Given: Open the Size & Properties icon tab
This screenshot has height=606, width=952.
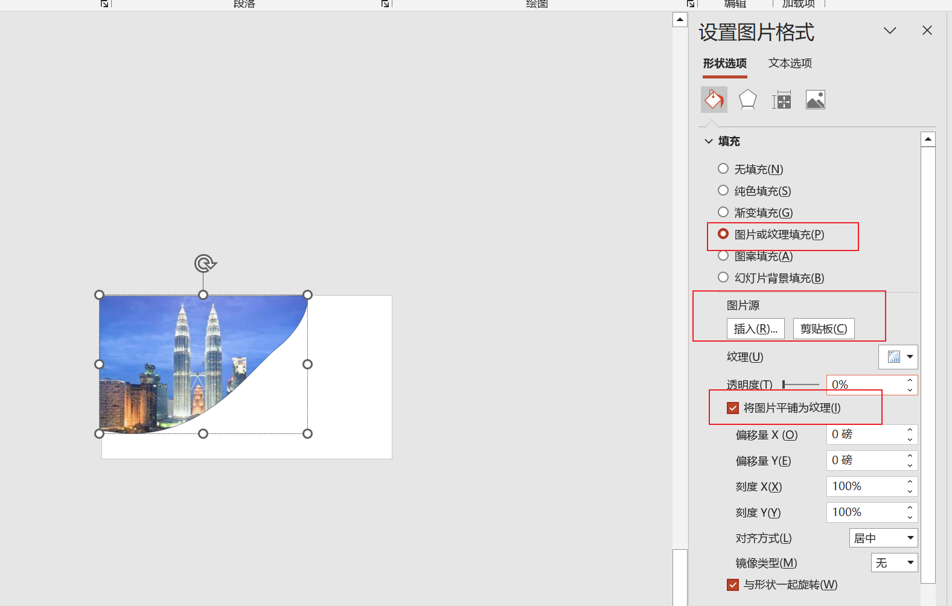Looking at the screenshot, I should 781,100.
